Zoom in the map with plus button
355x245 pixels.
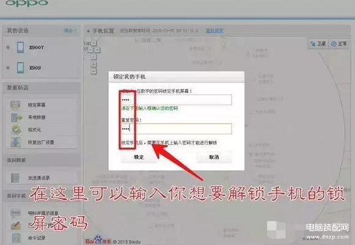pyautogui.click(x=94, y=64)
